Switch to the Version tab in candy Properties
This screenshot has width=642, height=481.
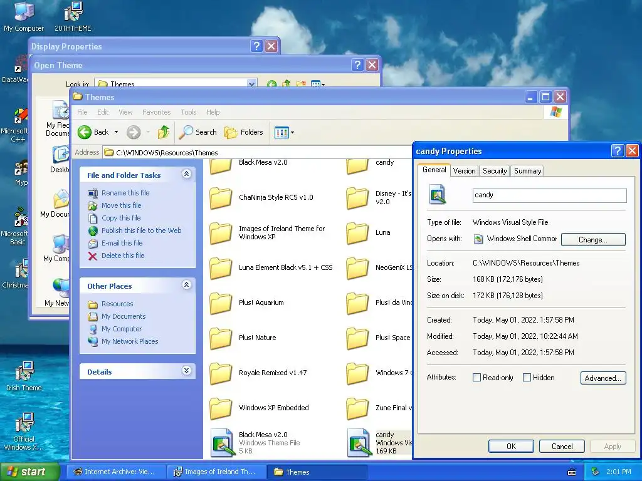(464, 171)
